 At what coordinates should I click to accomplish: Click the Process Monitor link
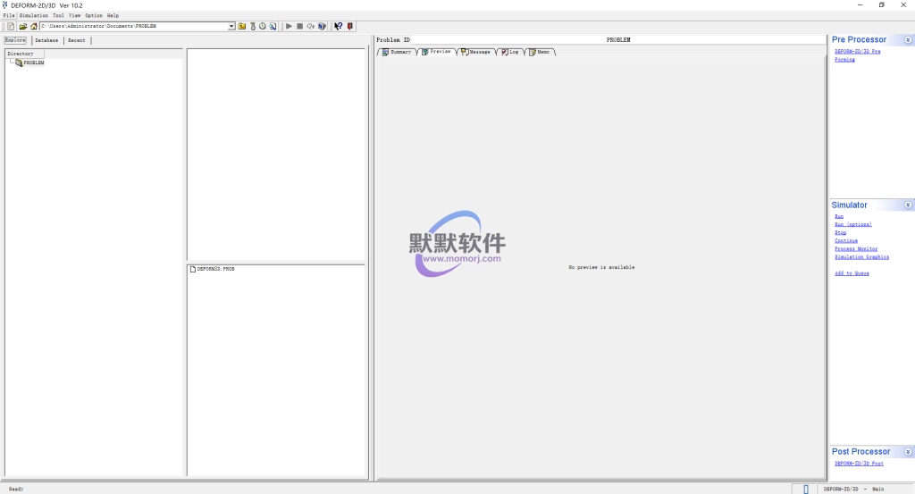pyautogui.click(x=855, y=249)
